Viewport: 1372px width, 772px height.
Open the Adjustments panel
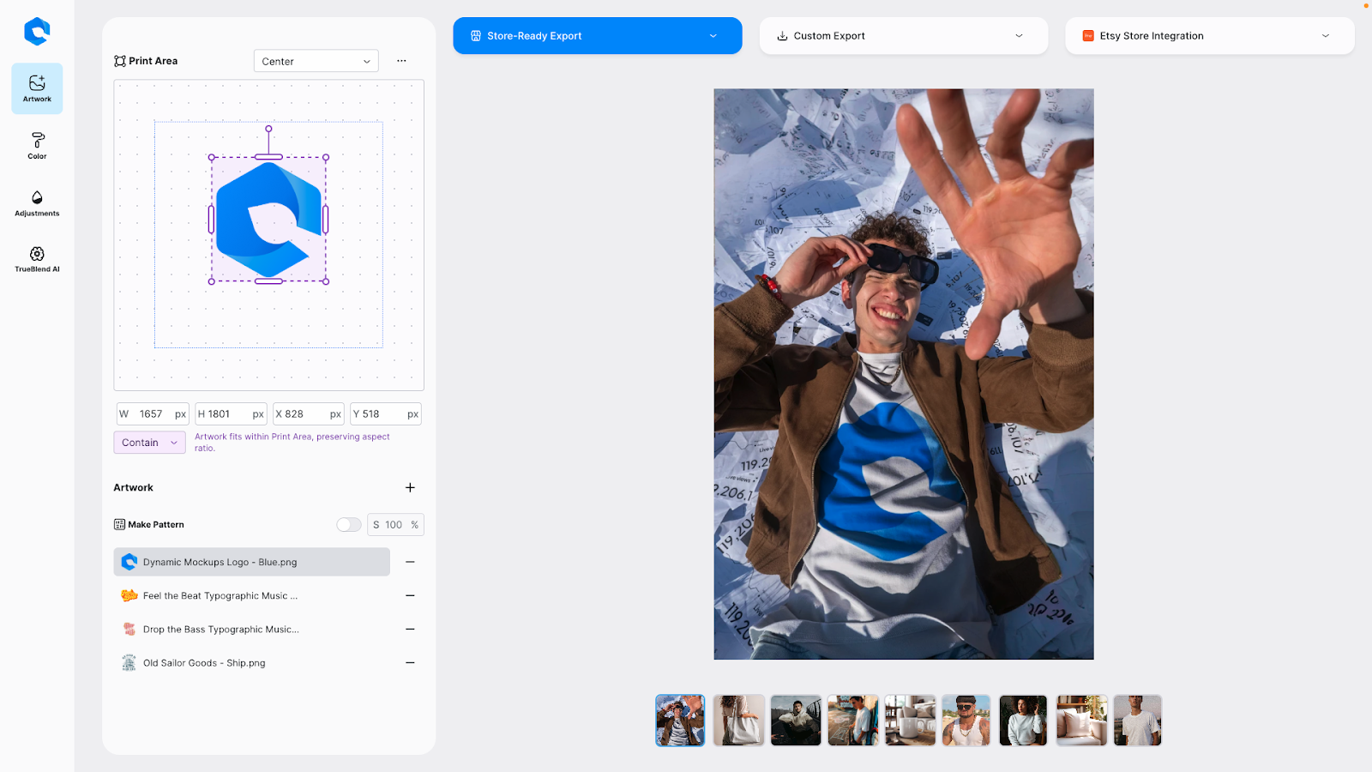(36, 202)
